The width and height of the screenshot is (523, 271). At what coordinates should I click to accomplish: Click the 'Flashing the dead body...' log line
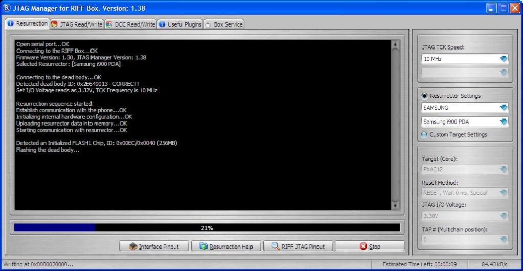point(48,150)
